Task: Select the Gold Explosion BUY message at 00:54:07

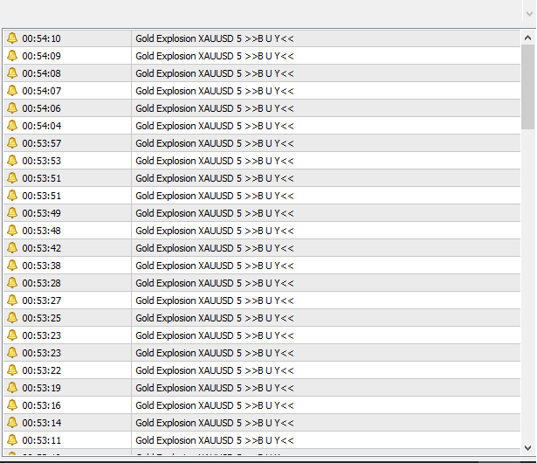Action: click(x=215, y=91)
